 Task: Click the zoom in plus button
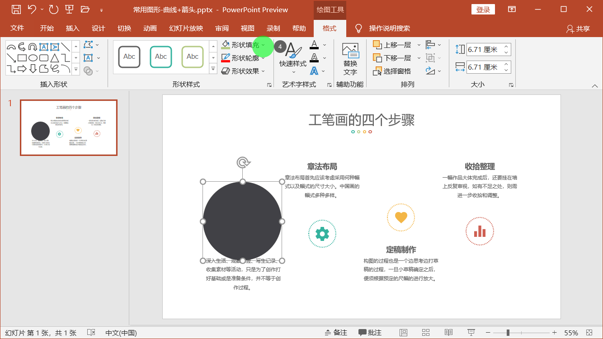[x=554, y=333]
